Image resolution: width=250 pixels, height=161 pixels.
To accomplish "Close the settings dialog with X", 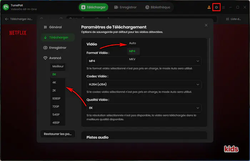I will click(206, 25).
